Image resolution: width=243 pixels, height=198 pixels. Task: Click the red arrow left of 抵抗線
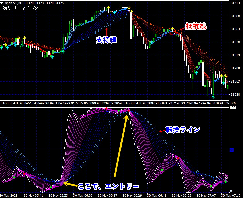tap(182, 28)
